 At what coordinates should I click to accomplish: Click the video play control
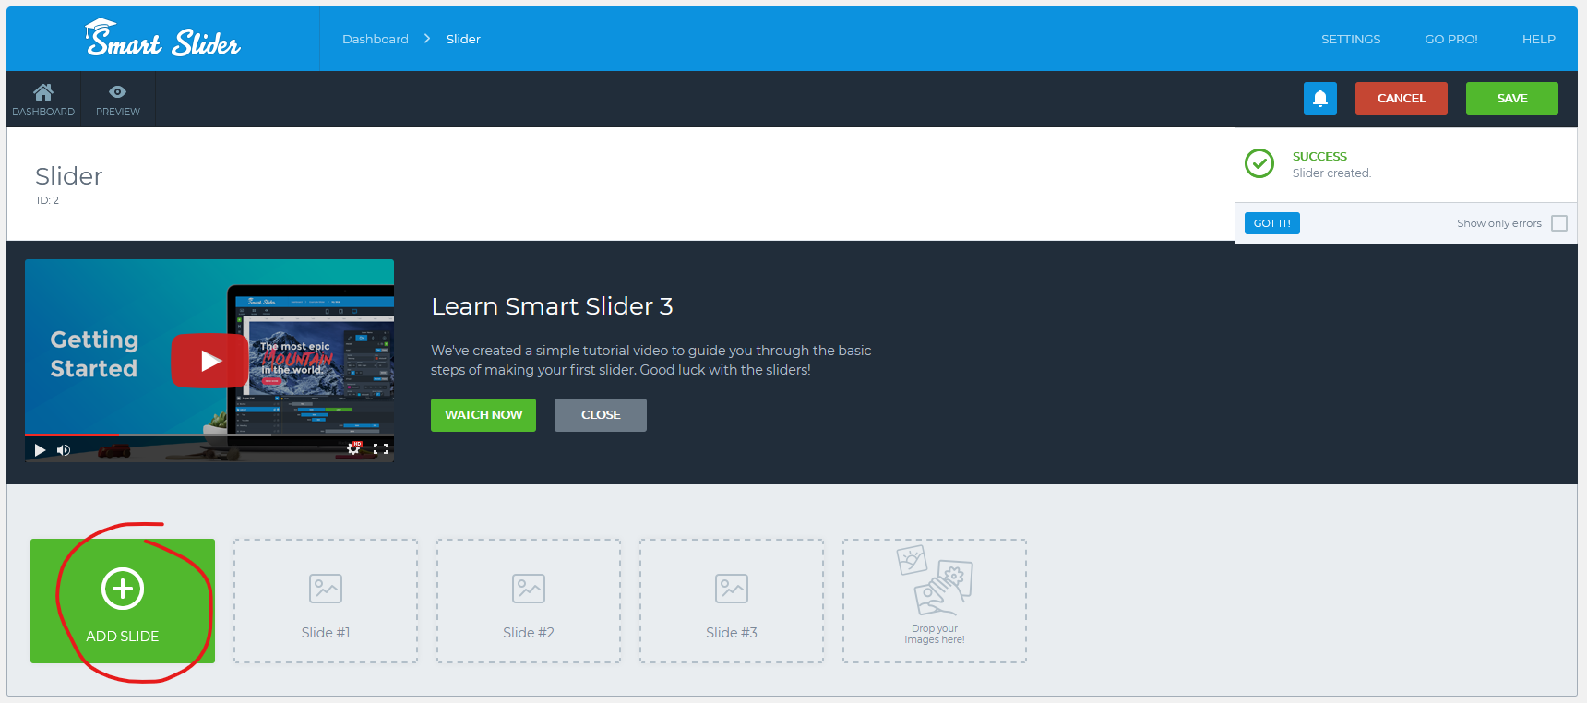tap(40, 450)
